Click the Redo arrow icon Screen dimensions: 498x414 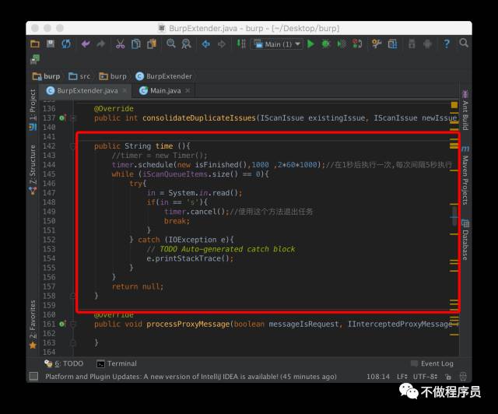click(x=101, y=44)
